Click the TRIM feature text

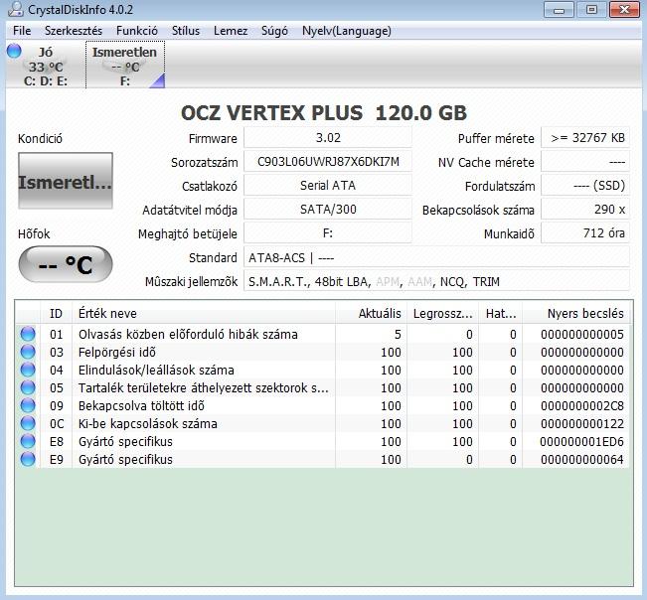point(486,282)
